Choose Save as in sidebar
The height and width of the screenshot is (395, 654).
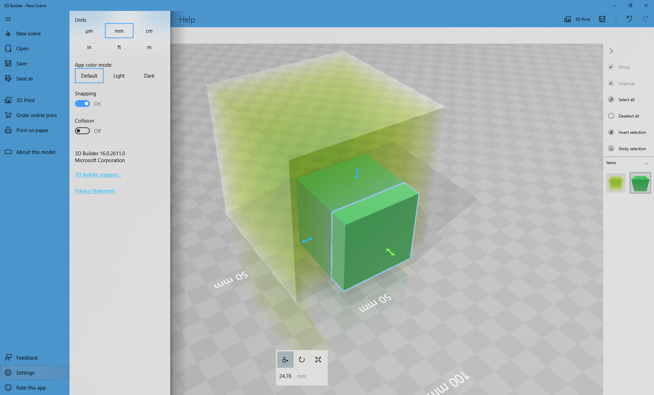35,78
